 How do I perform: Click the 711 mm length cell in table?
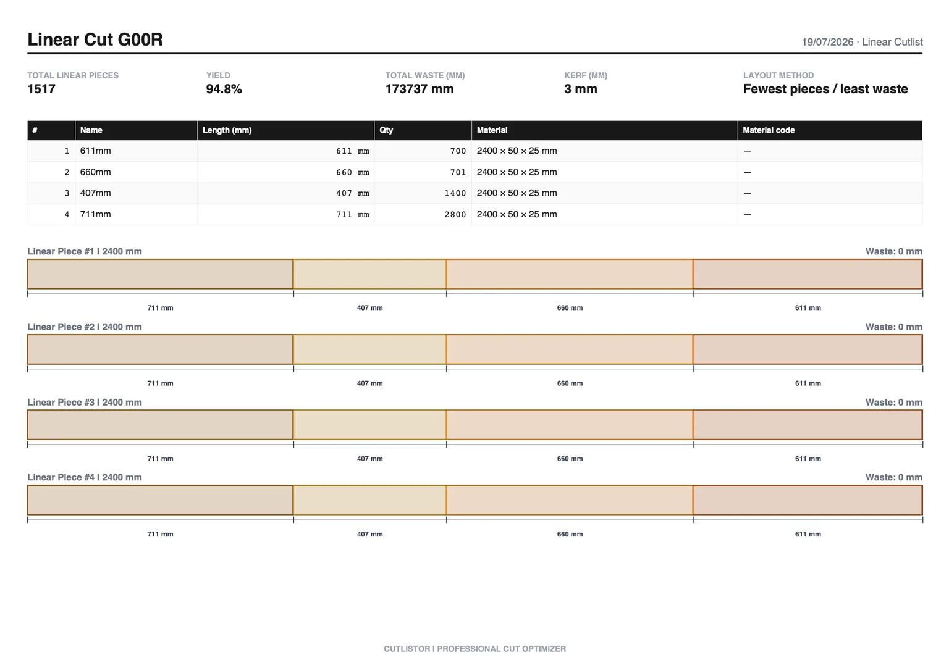285,214
